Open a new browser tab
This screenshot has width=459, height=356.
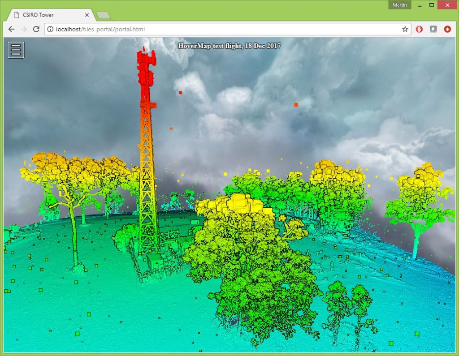pyautogui.click(x=104, y=15)
